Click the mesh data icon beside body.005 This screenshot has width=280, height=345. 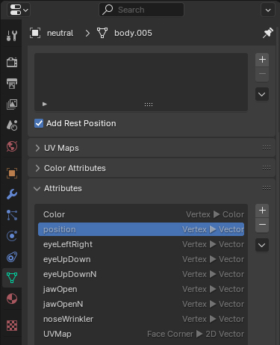[102, 33]
